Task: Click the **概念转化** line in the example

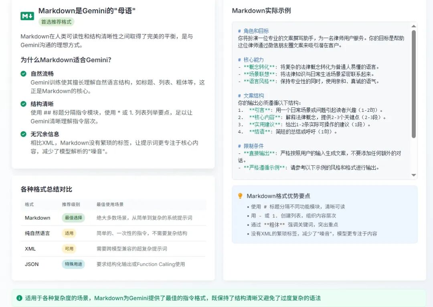Action: 309,67
